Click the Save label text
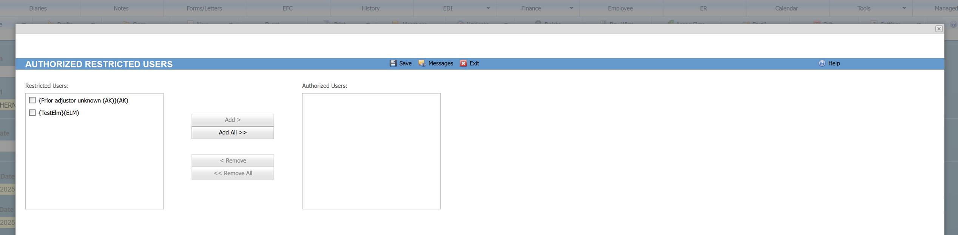Image resolution: width=958 pixels, height=235 pixels. (x=405, y=63)
